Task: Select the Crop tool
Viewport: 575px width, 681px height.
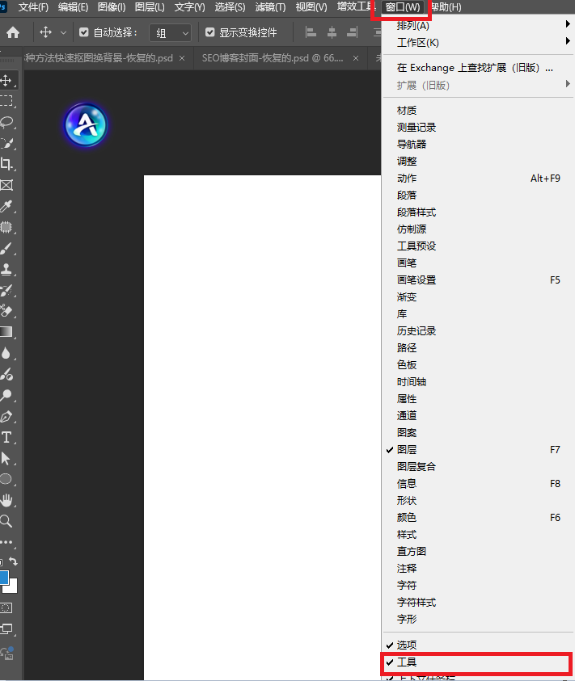Action: 6,164
